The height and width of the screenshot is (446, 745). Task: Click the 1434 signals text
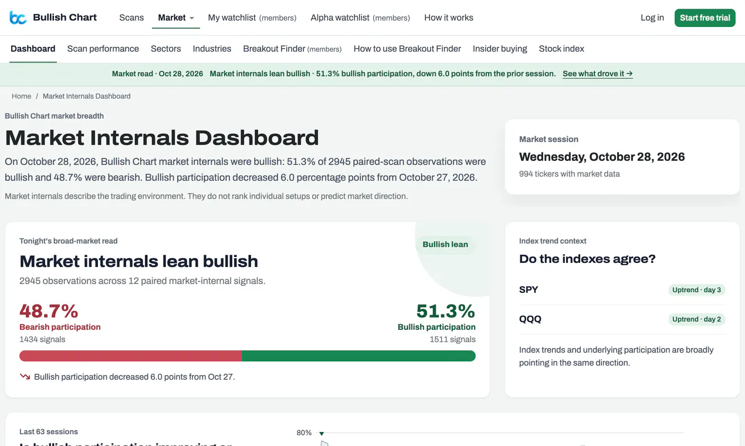(42, 339)
